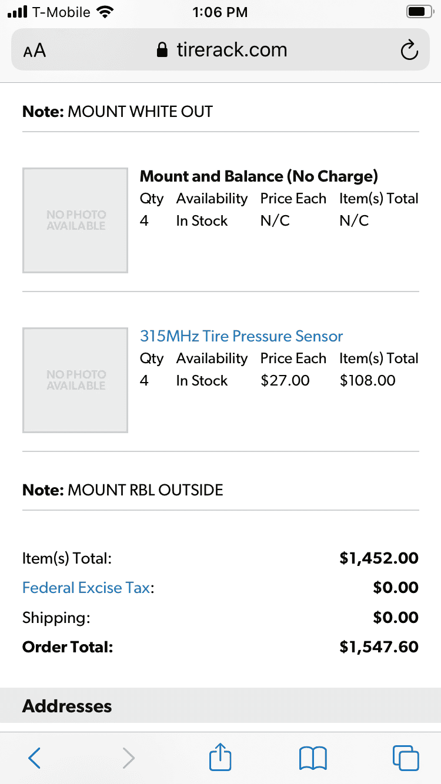
Task: Open the Safari share sheet
Action: point(220,757)
